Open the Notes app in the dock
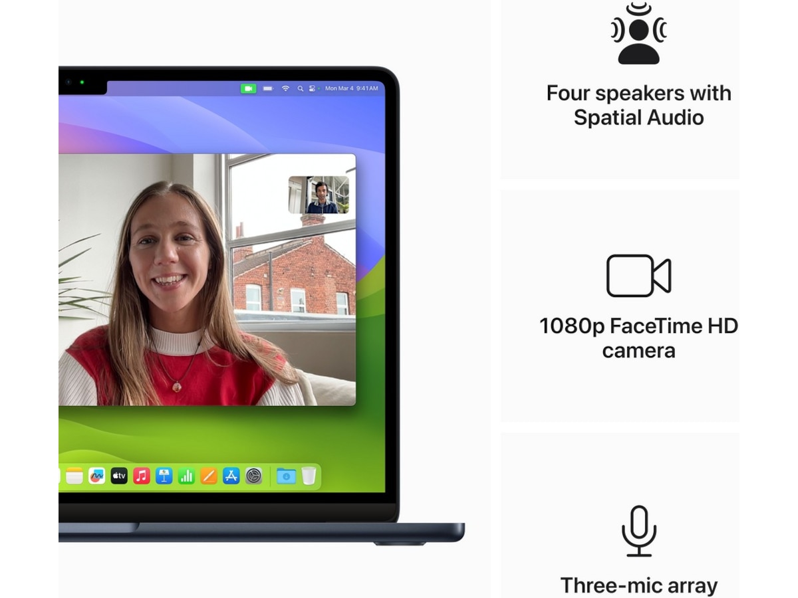This screenshot has height=598, width=798. (74, 476)
